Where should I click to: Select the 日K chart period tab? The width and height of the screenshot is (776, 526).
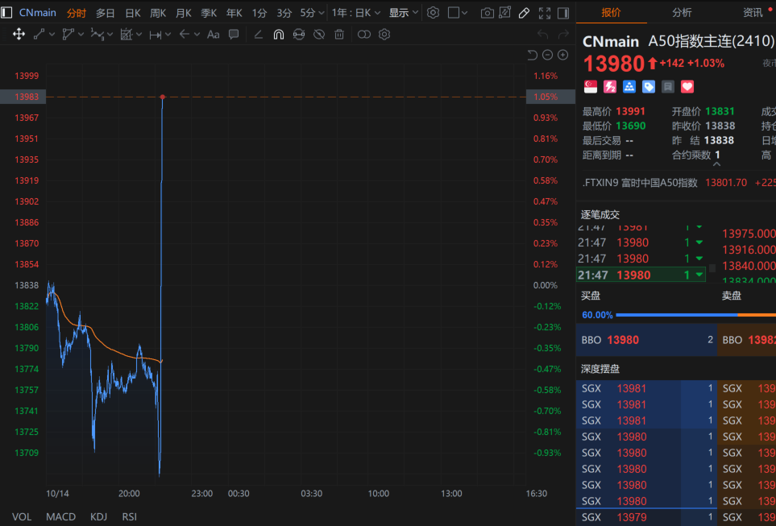132,13
